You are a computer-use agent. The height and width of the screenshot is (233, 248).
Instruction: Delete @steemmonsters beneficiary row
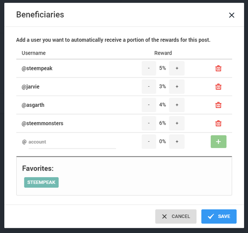tap(218, 123)
